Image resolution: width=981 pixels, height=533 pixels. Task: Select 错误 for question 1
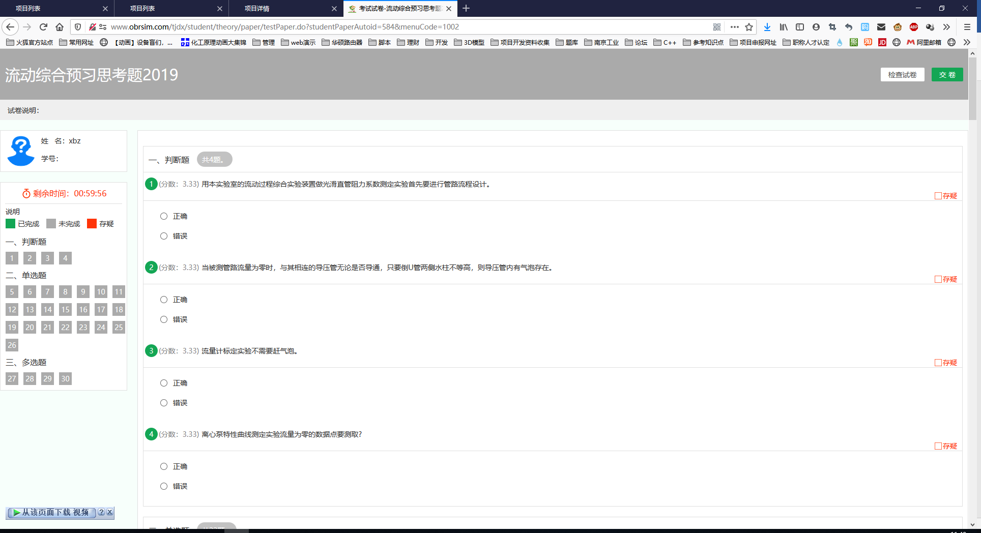164,236
